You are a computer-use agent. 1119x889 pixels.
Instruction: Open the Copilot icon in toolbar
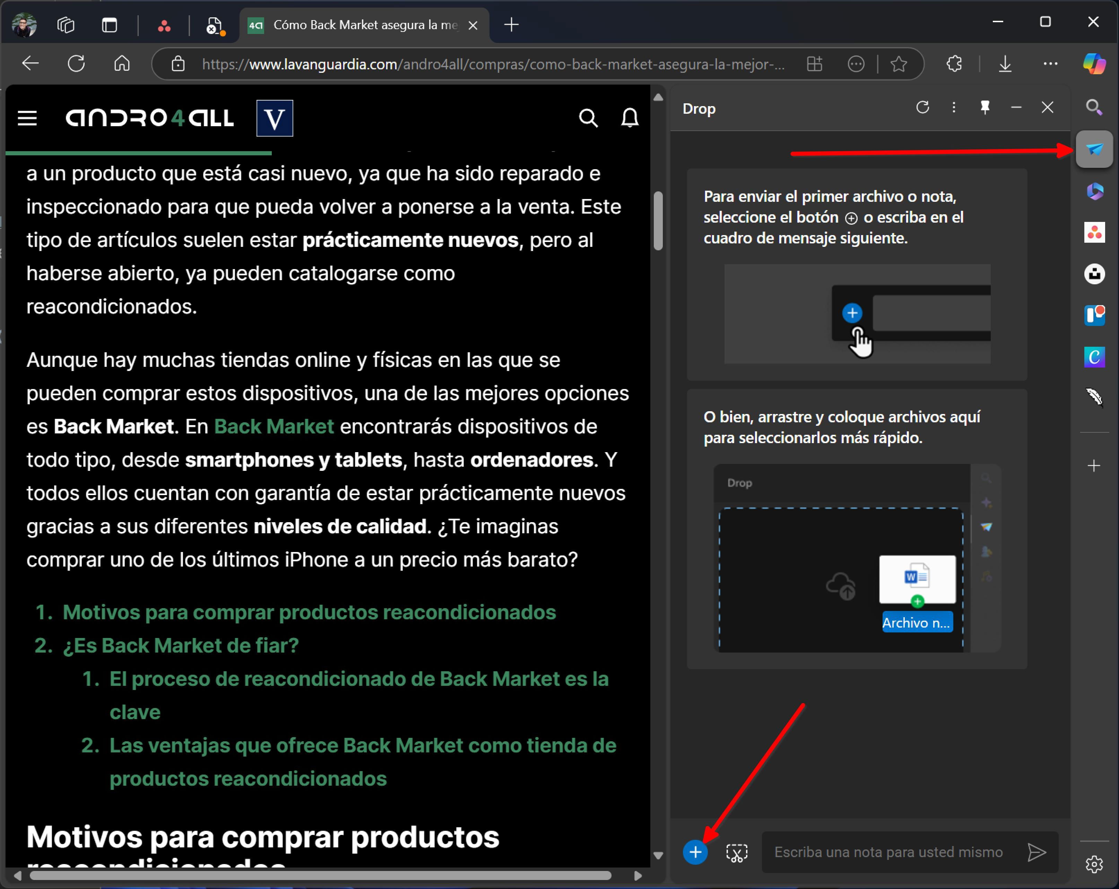click(1094, 64)
